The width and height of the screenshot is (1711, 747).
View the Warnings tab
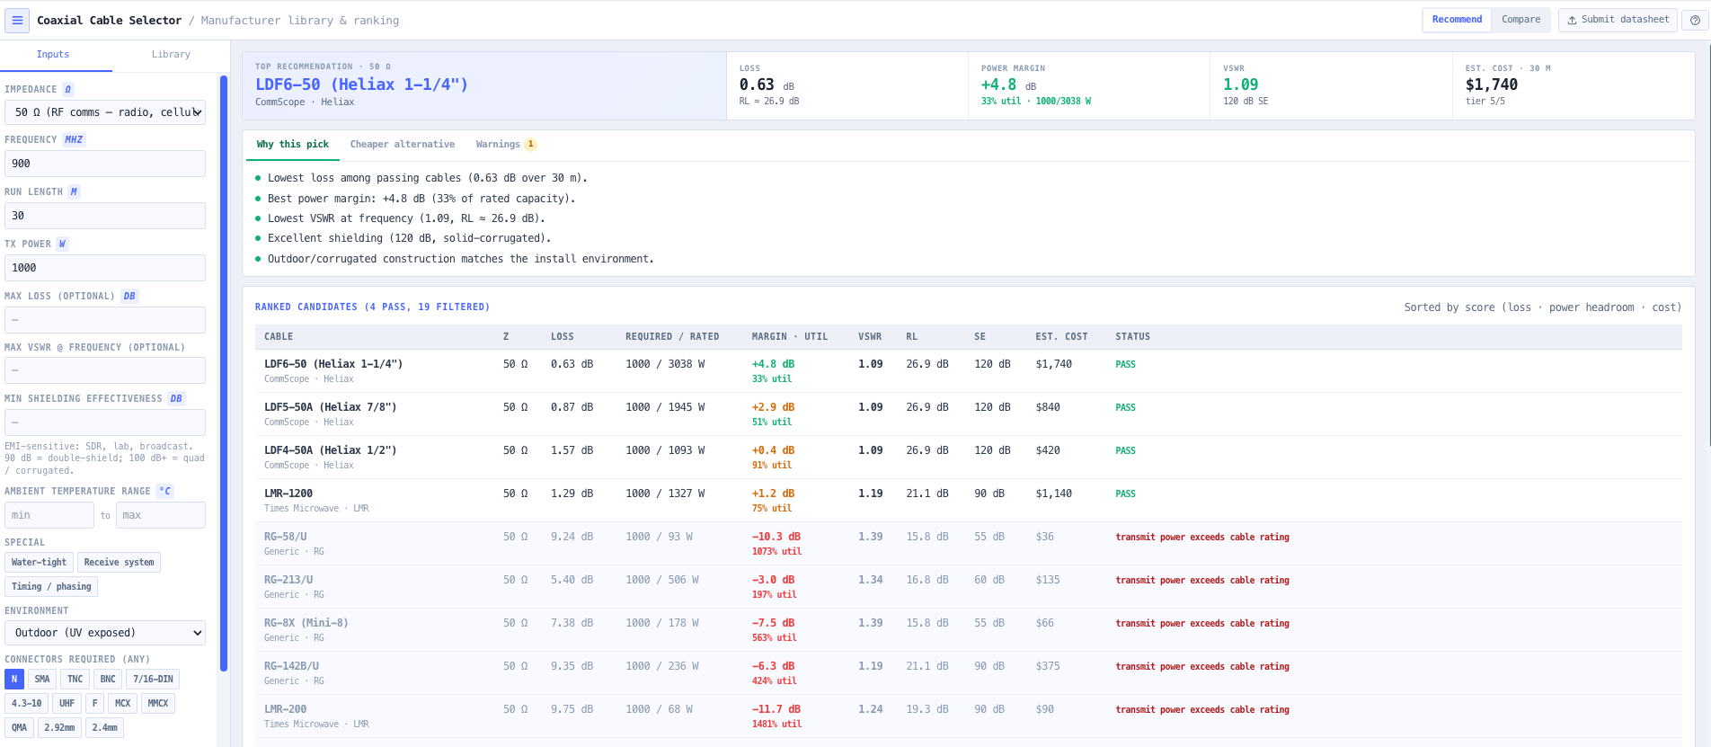point(506,145)
